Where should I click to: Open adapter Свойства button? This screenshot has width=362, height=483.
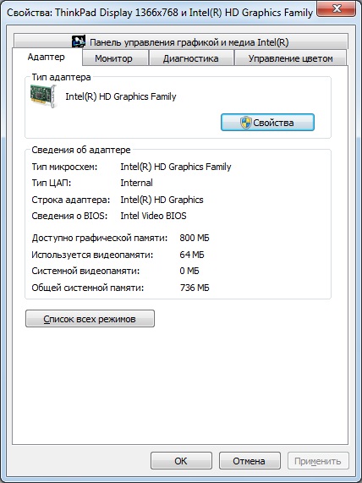(x=267, y=123)
